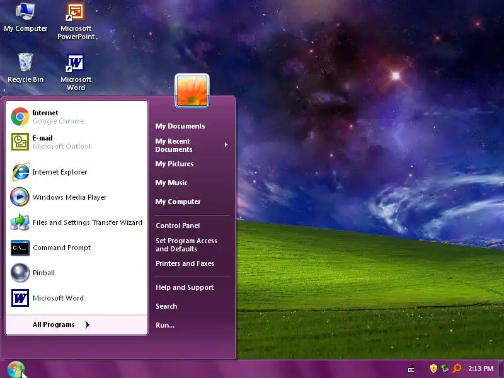
Task: Launch Google Chrome from Internet entry
Action: [76, 117]
